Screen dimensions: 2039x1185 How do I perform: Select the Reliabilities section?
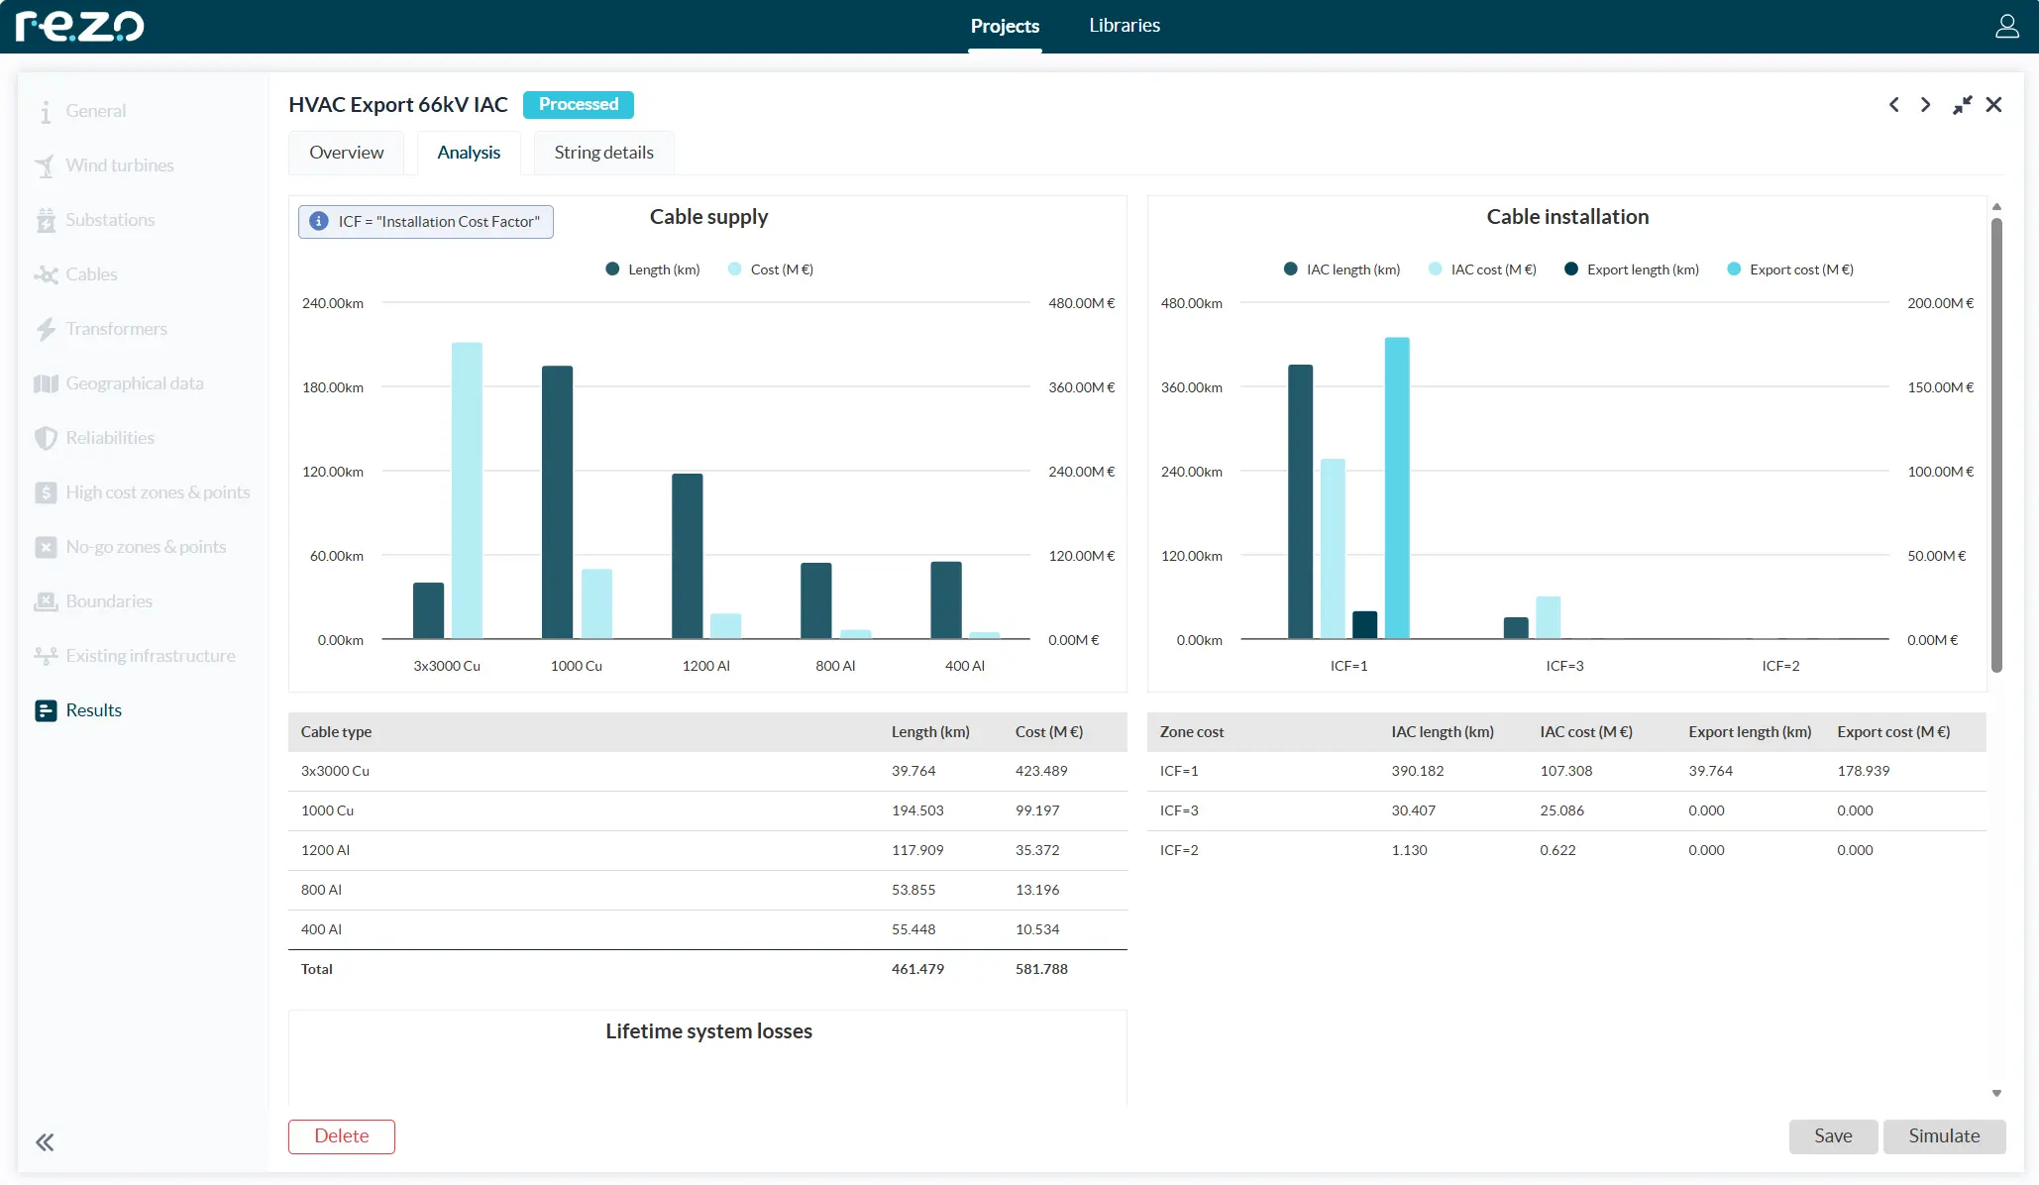tap(109, 437)
